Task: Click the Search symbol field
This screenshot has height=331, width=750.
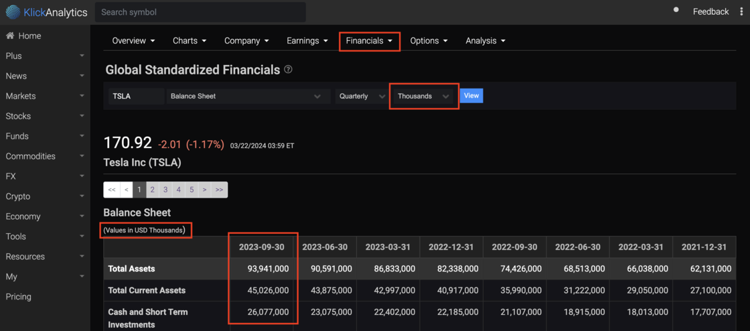Action: click(200, 12)
